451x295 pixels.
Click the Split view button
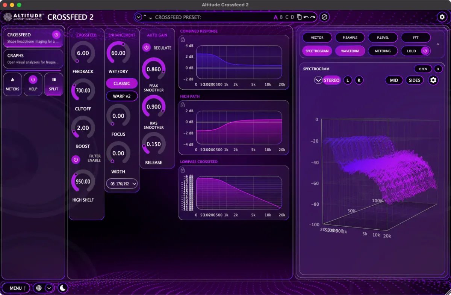coord(53,84)
